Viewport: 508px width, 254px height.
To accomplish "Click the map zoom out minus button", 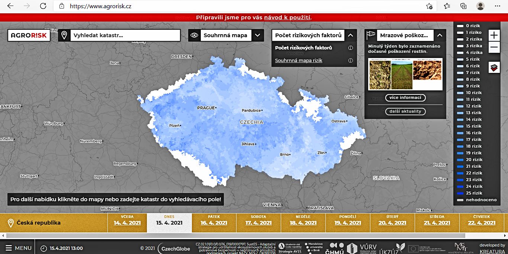I will 494,47.
